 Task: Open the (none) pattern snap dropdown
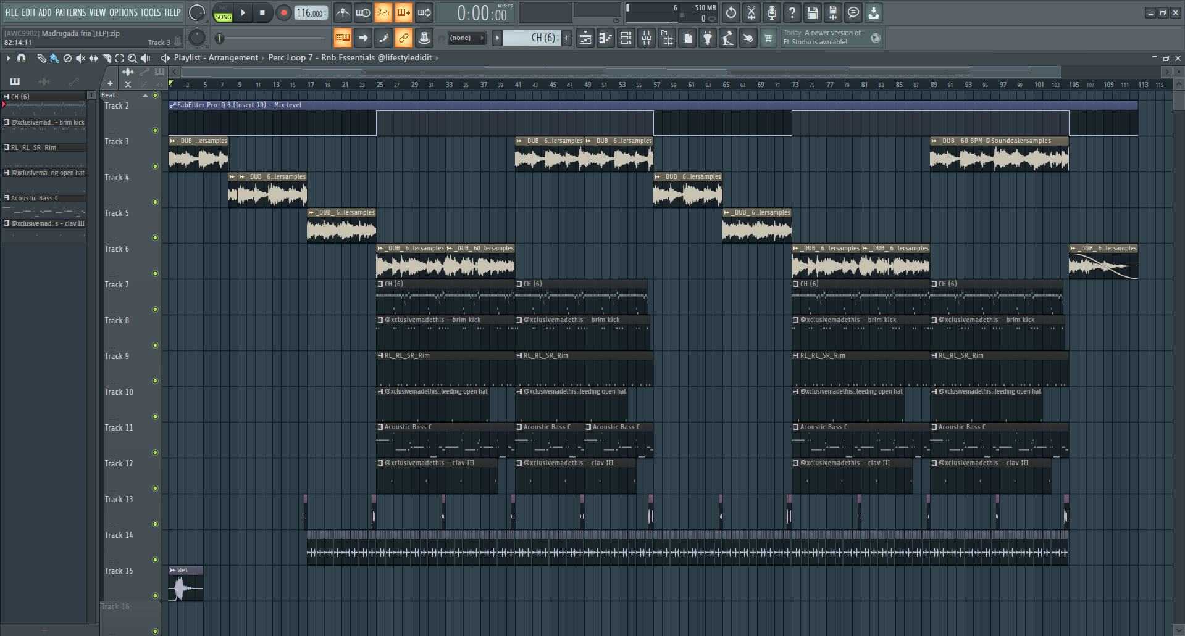[x=466, y=38]
